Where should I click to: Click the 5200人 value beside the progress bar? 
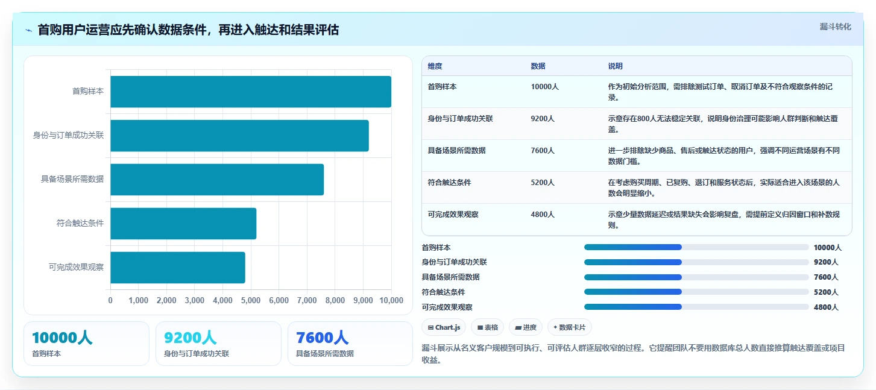[826, 292]
